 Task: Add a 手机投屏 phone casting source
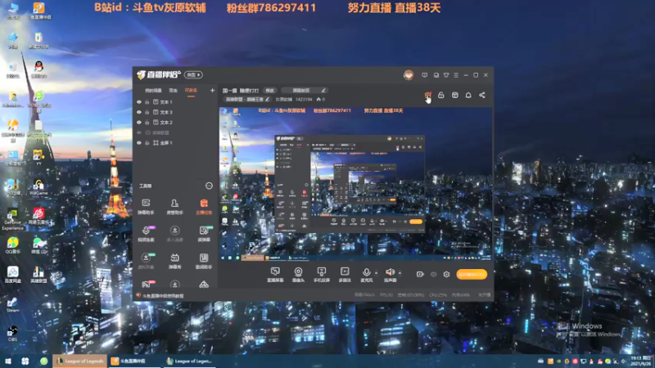tap(321, 275)
